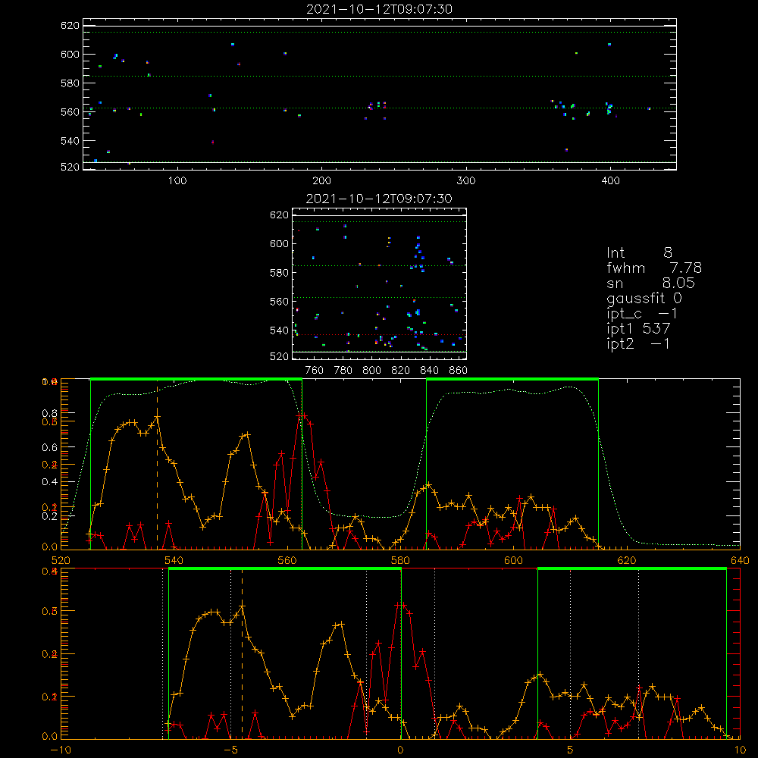Click x-axis tick label 200 in top plot

(322, 181)
